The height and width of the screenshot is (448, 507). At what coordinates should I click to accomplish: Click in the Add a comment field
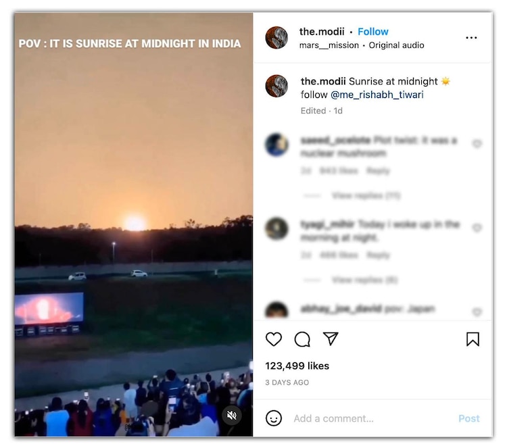pos(365,418)
